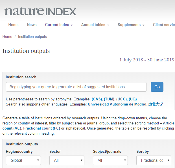Open the Sort by dropdown
The width and height of the screenshot is (175, 168).
tap(154, 160)
